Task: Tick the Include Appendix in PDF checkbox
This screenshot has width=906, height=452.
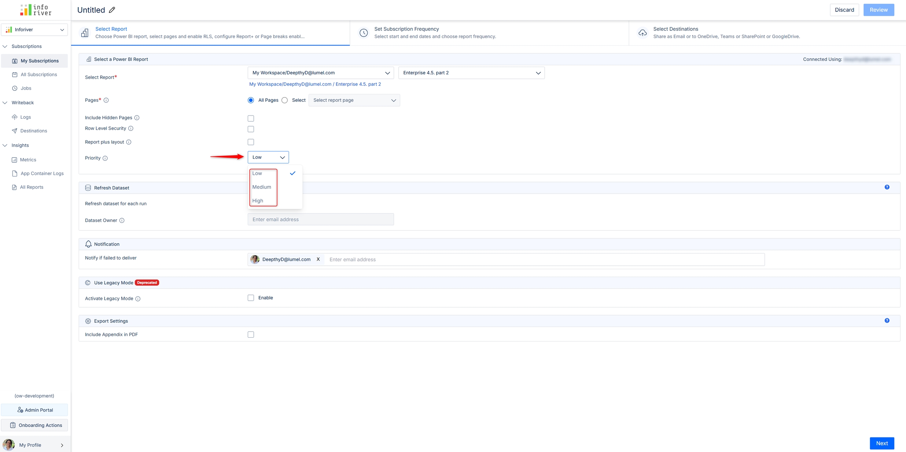Action: (x=251, y=334)
